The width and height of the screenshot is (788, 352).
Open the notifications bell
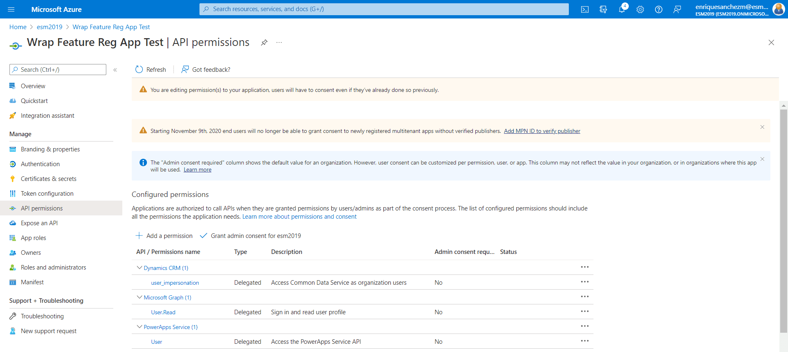coord(622,9)
